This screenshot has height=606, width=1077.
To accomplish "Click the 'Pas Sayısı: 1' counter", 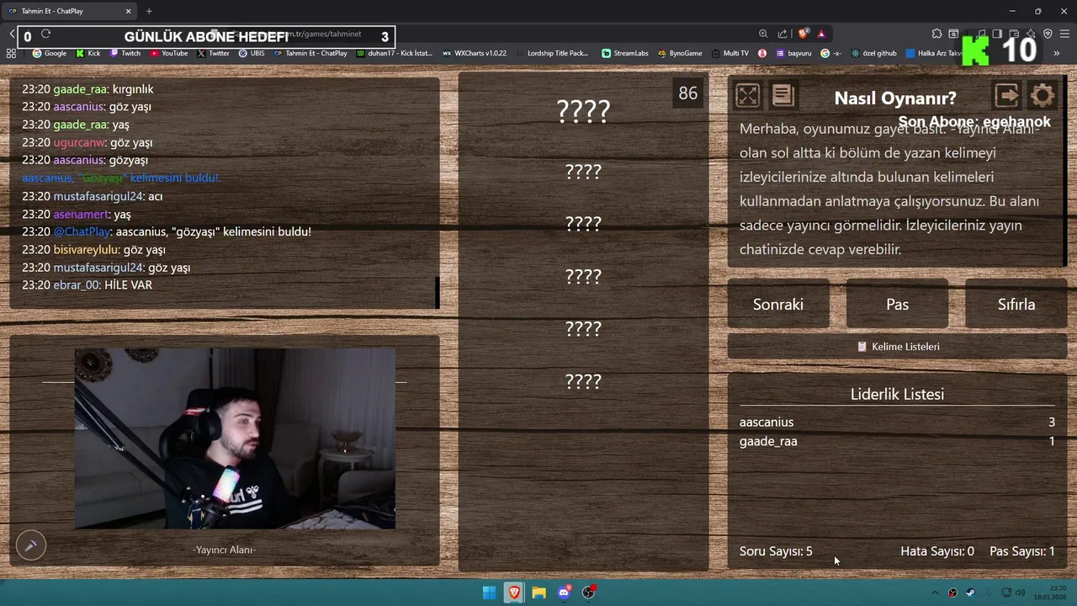I will [x=1022, y=551].
